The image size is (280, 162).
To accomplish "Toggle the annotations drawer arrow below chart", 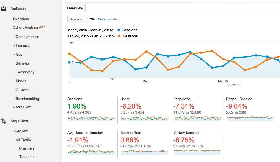I will coord(234,85).
